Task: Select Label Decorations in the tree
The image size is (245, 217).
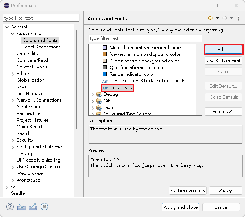Action: tap(41, 47)
